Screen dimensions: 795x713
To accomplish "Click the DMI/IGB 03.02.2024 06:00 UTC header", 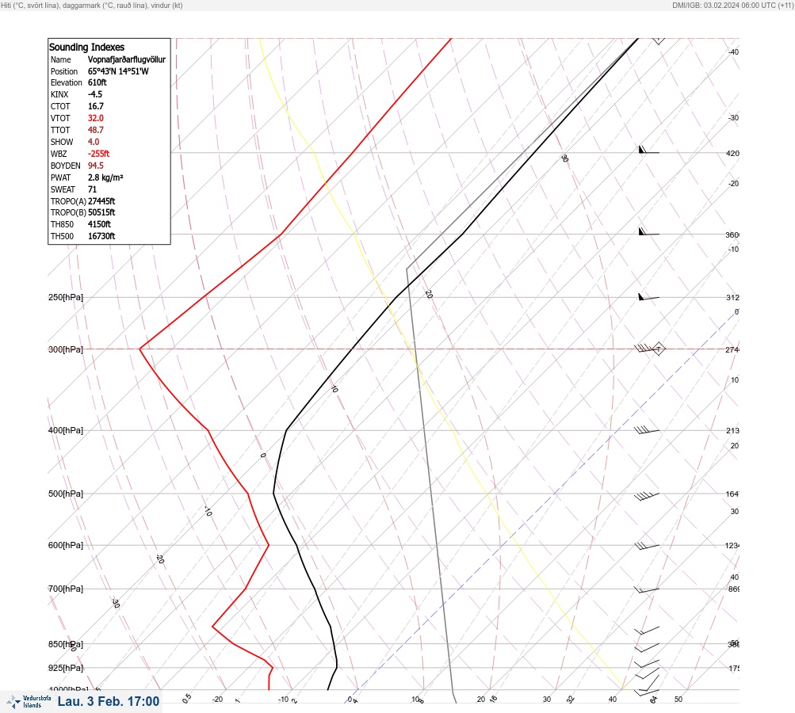I will click(x=732, y=5).
